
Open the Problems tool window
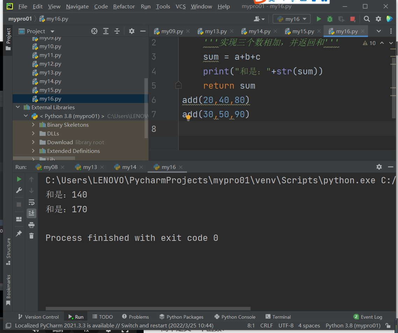[x=135, y=317]
